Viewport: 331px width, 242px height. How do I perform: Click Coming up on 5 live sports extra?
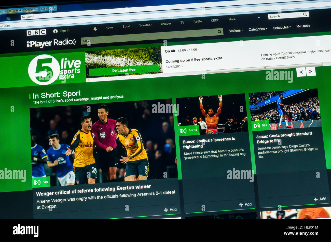point(194,60)
